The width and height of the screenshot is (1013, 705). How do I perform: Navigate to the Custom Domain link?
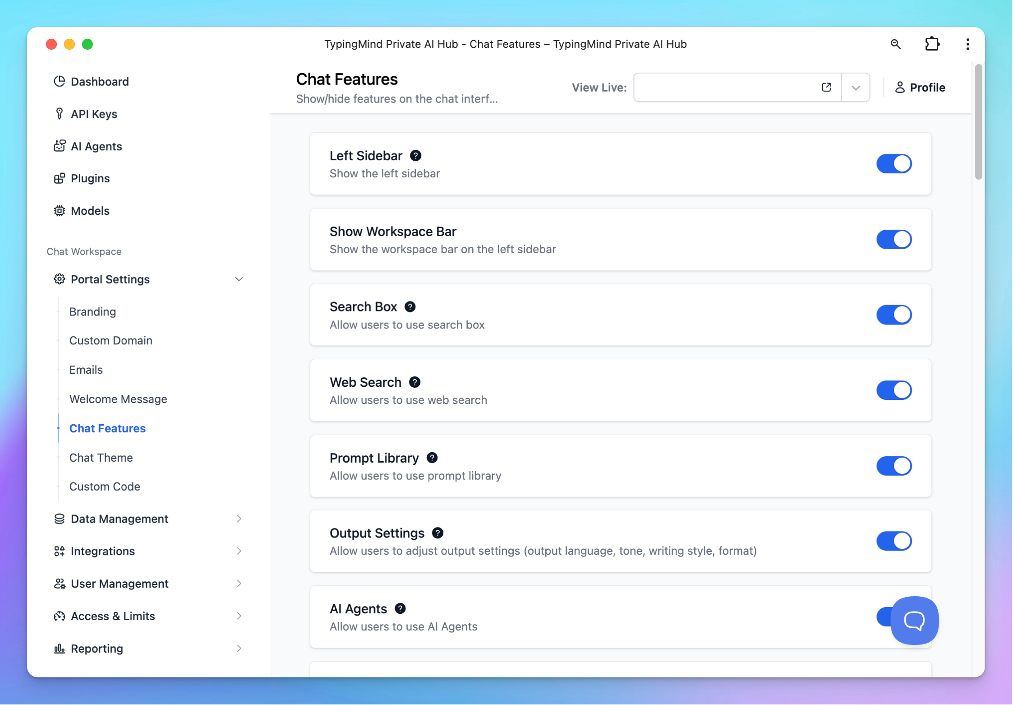(x=111, y=340)
